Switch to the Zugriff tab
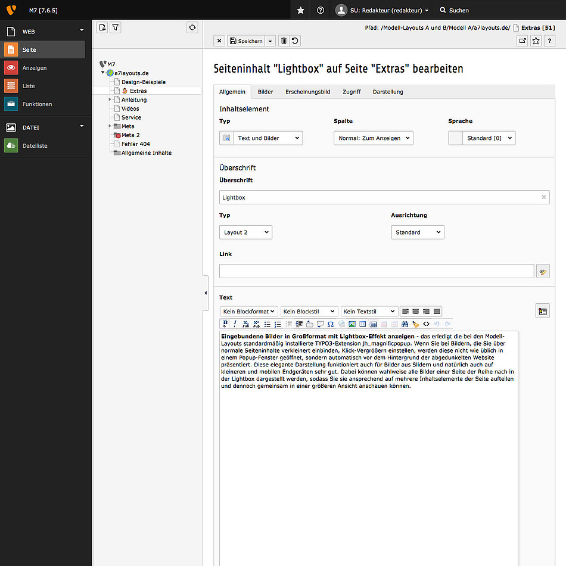This screenshot has width=566, height=566. click(x=352, y=92)
